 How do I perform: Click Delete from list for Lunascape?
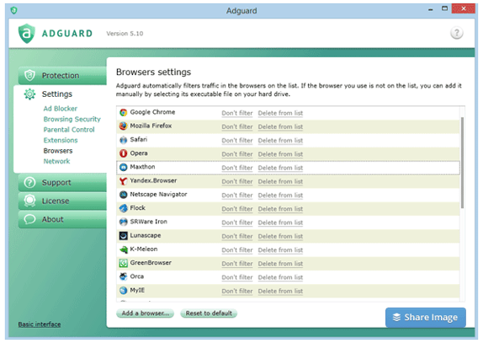280,236
